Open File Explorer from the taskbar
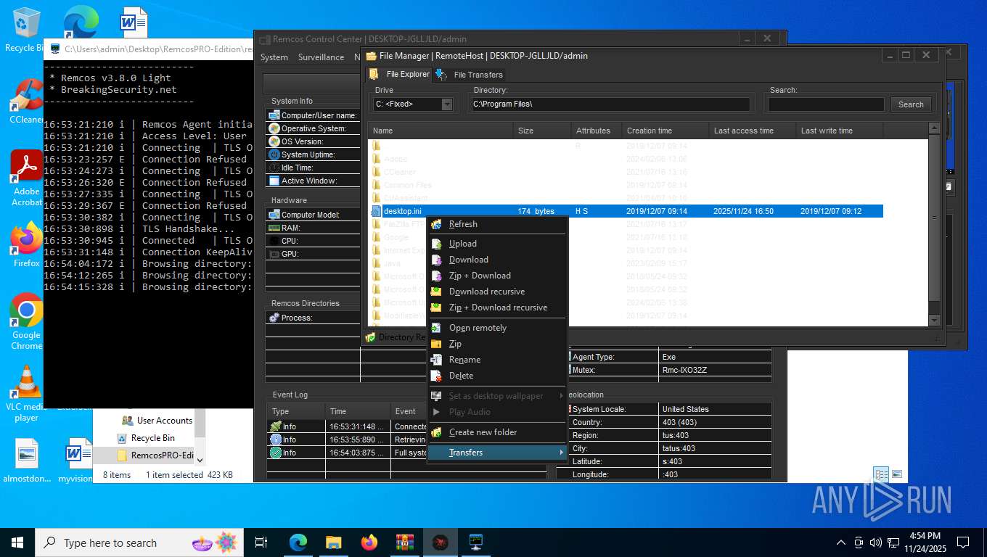The height and width of the screenshot is (557, 987). [333, 542]
